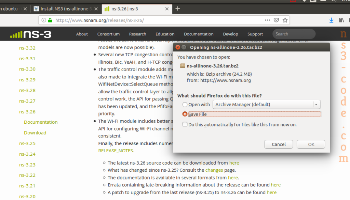Click 'here' link for source code download
Viewport: 350px width, 200px height.
[234, 163]
